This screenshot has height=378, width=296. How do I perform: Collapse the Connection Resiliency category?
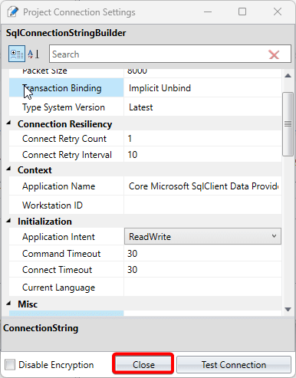(x=8, y=123)
